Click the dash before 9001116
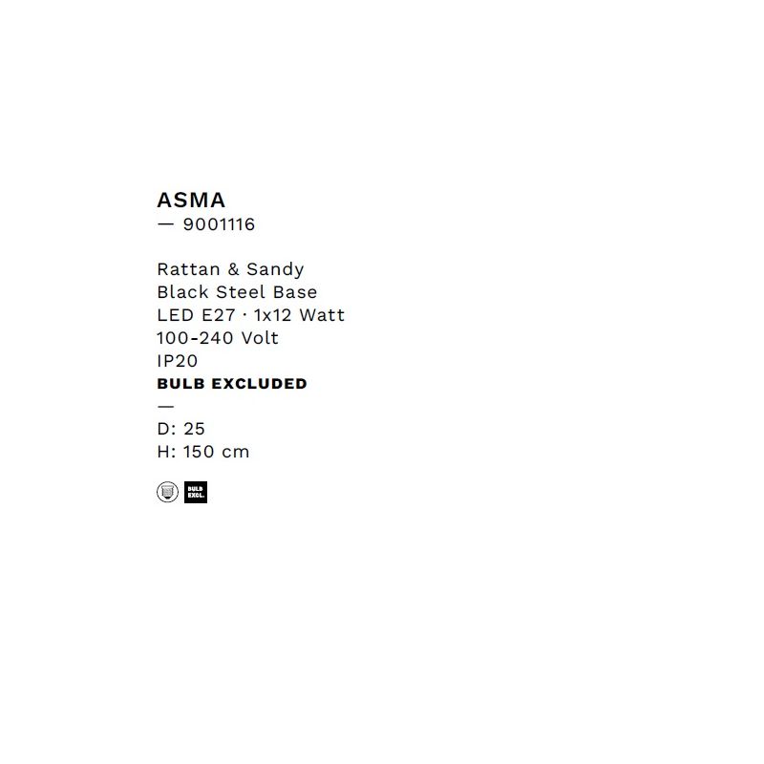 pos(165,224)
